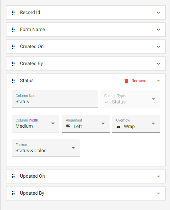The image size is (170, 210).
Task: Expand the Updated By row chevron
Action: [x=158, y=193]
